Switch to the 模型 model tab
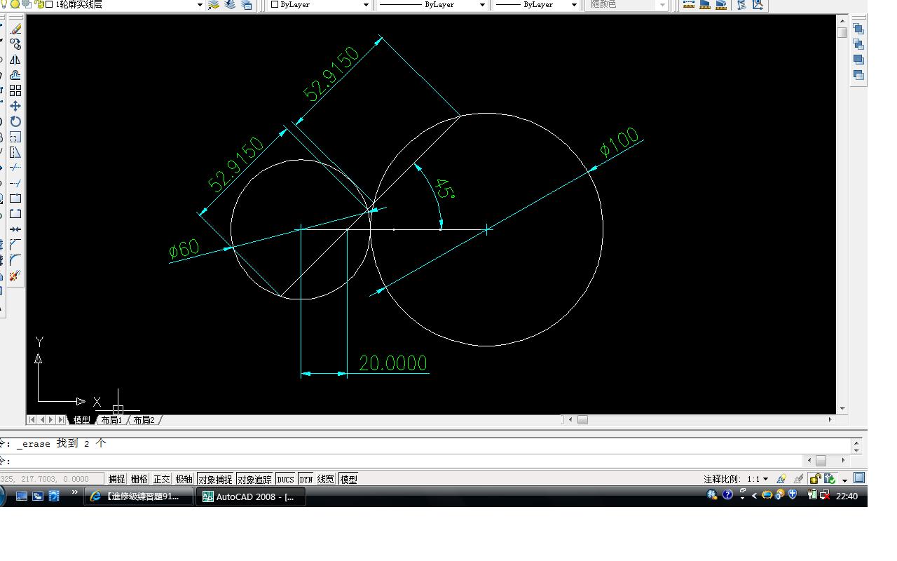 (x=82, y=420)
